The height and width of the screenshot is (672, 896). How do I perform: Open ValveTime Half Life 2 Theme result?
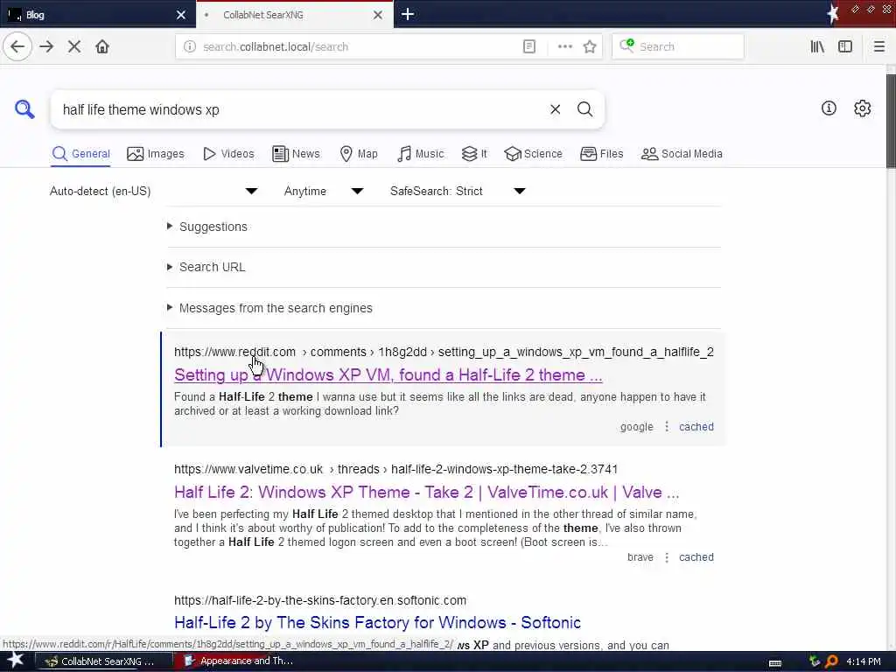coord(427,492)
